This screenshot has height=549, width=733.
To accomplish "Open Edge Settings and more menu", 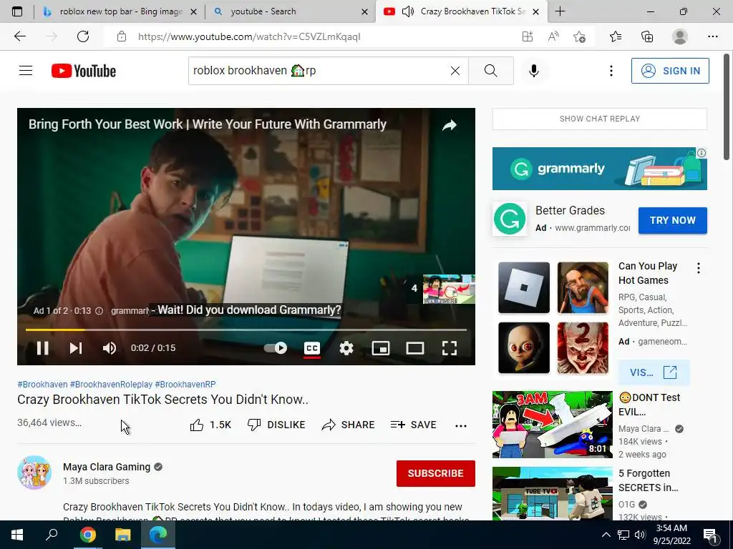I will click(712, 36).
